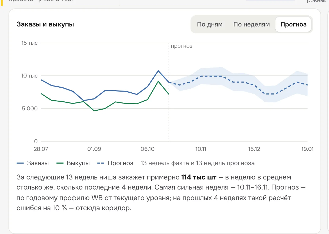Click the «прогноз» divider label in chart
This screenshot has height=234, width=329.
[x=181, y=46]
